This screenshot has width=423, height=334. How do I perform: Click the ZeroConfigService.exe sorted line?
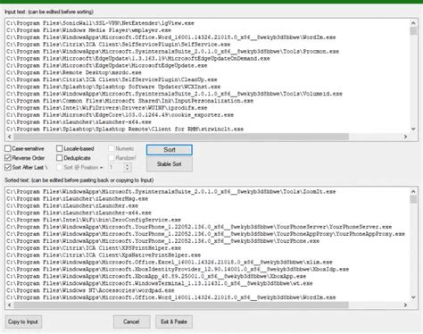94,220
